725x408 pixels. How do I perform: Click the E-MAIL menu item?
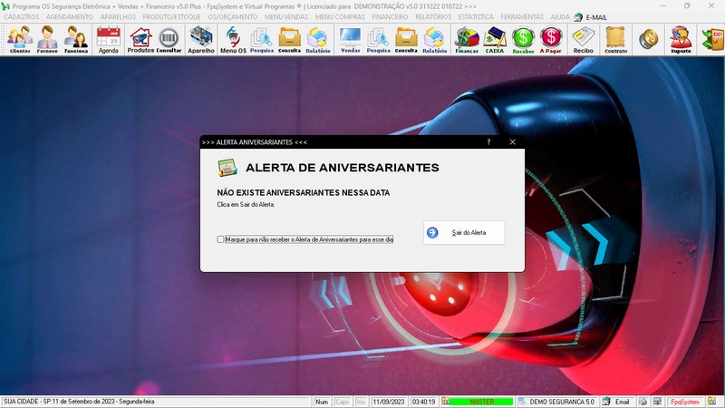(591, 17)
